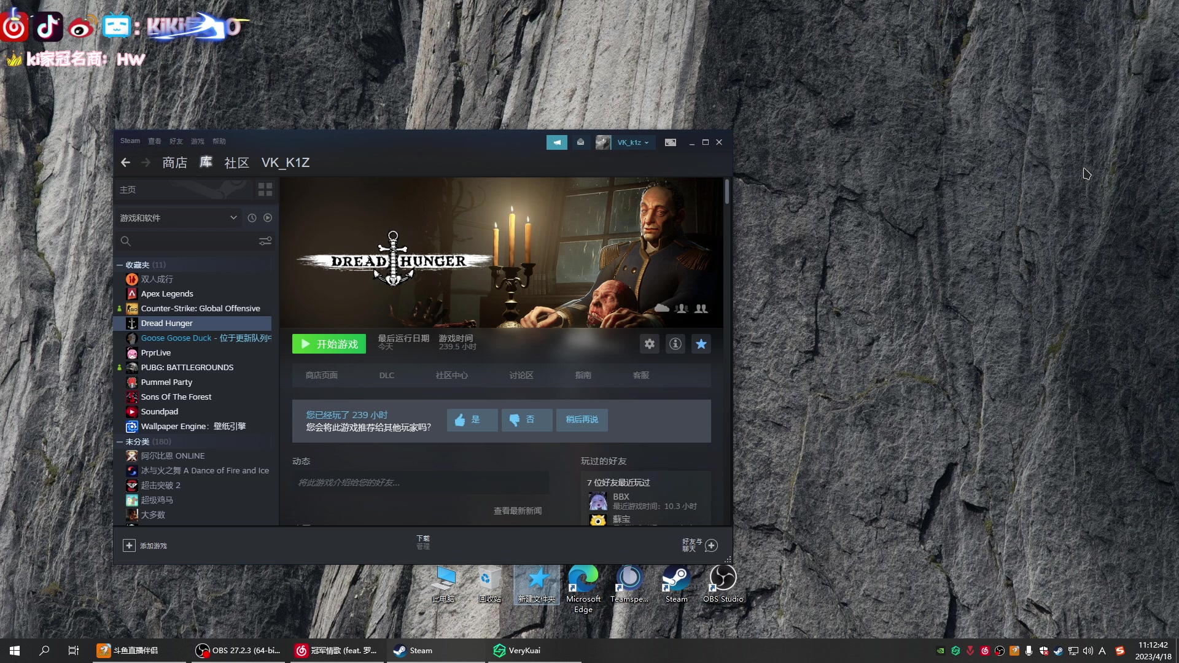The height and width of the screenshot is (663, 1179).
Task: Open VK_k1z account dropdown
Action: tap(633, 142)
